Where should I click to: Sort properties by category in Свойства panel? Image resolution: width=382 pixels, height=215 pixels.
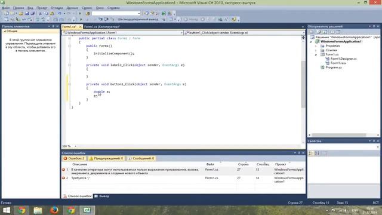(x=310, y=153)
